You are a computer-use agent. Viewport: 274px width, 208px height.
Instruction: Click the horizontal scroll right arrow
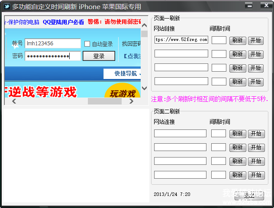[x=131, y=101]
